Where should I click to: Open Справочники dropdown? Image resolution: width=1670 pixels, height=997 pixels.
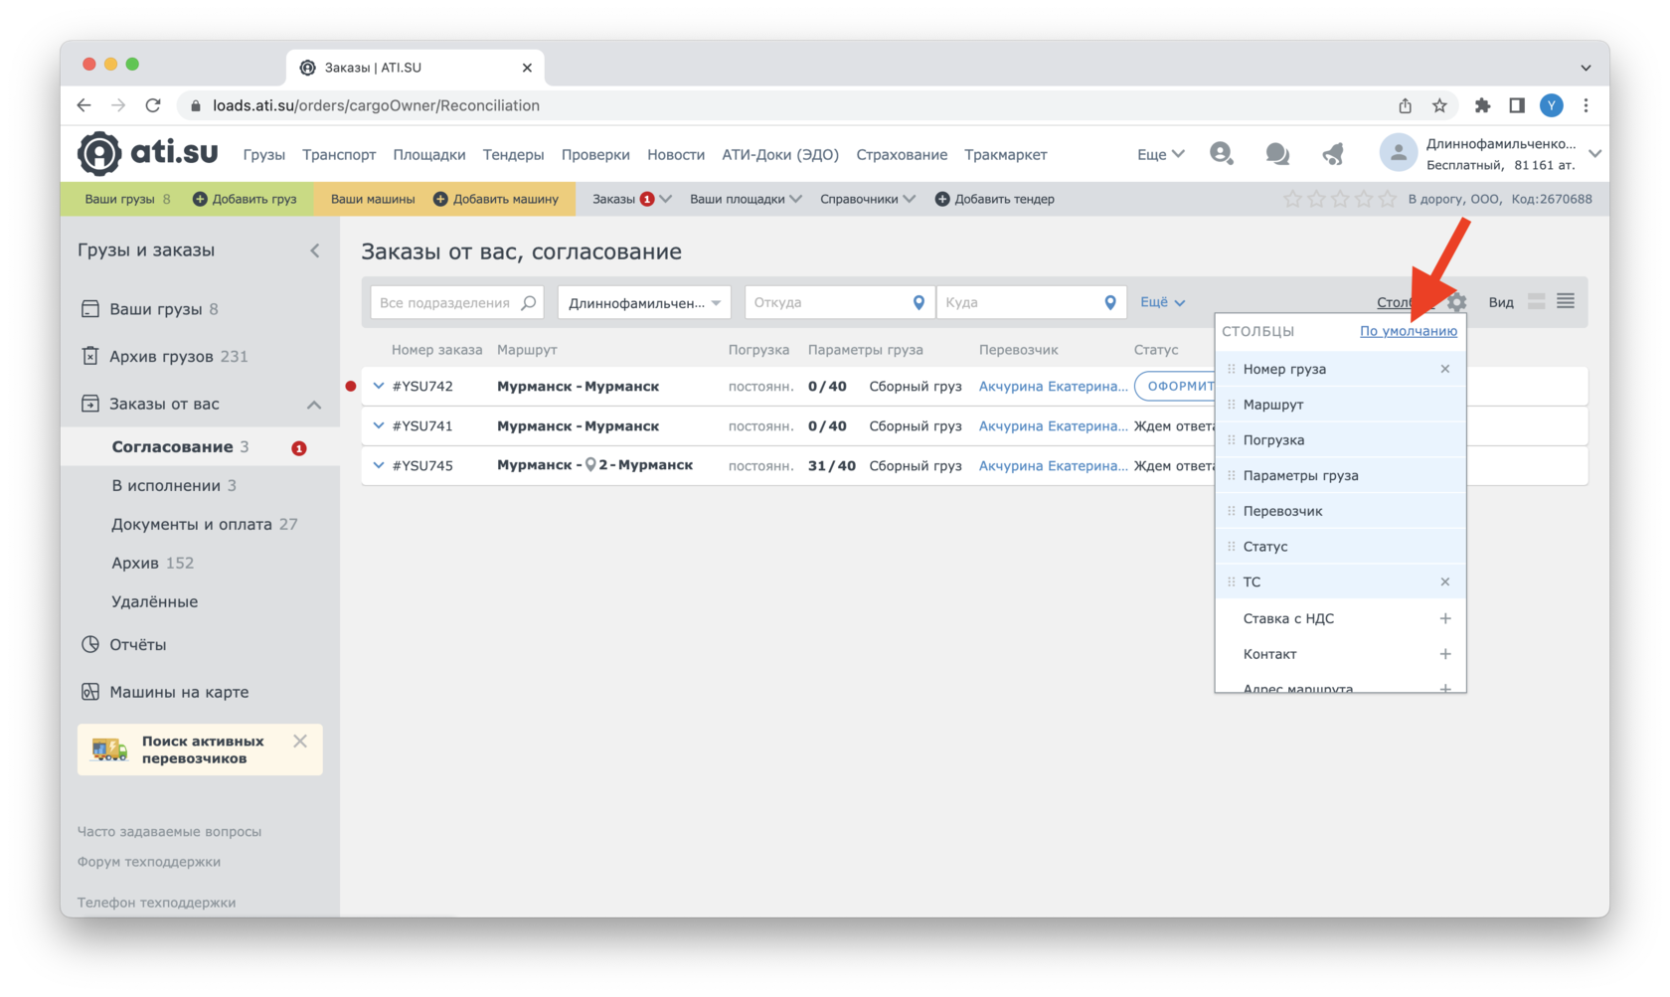coord(868,199)
